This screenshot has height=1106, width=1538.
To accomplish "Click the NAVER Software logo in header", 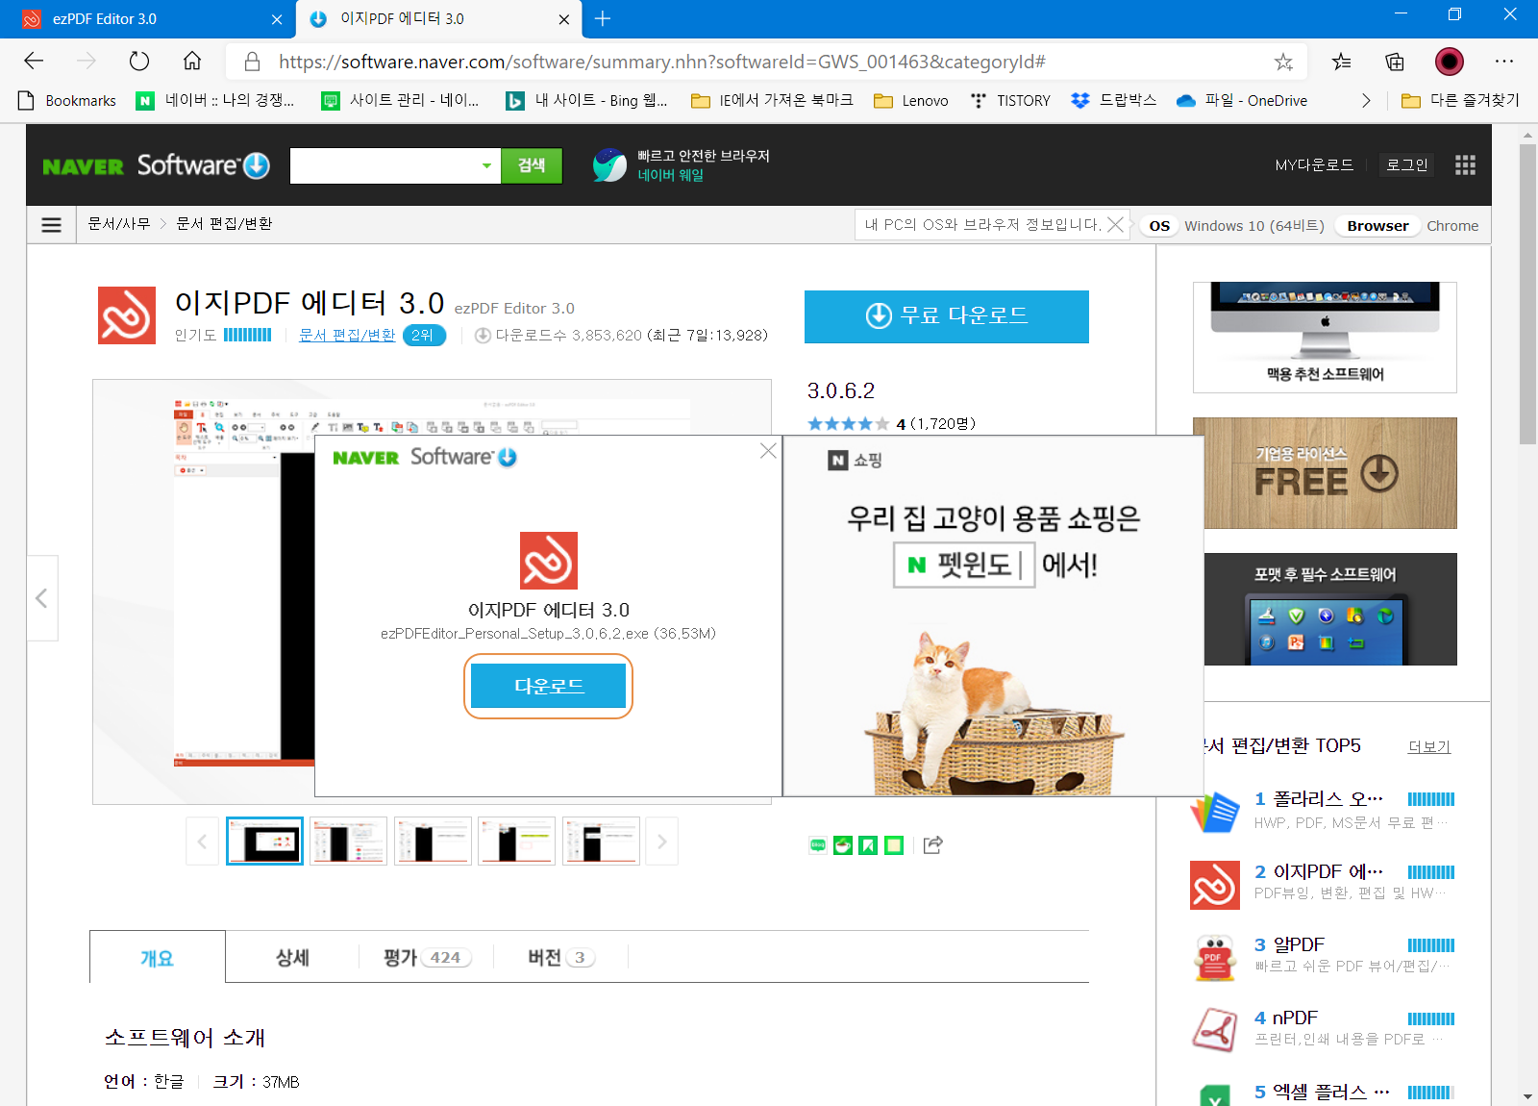I will click(x=157, y=165).
